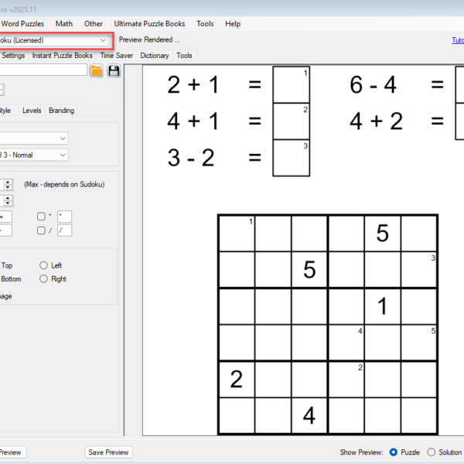Open the Other menu
Screen dimensions: 464x464
click(94, 24)
